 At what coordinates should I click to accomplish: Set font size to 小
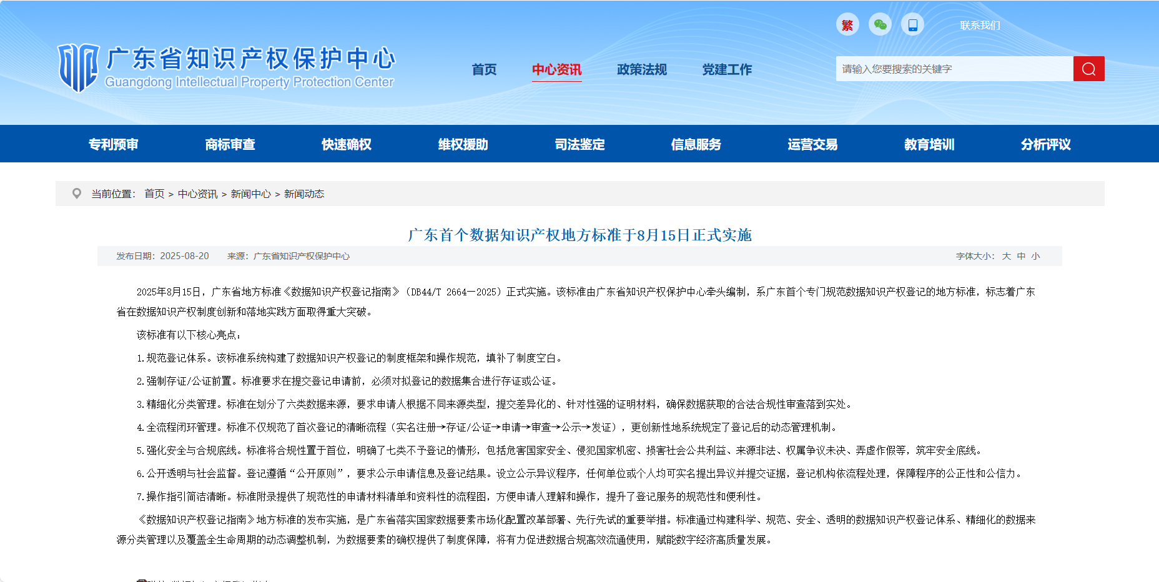pyautogui.click(x=1036, y=256)
